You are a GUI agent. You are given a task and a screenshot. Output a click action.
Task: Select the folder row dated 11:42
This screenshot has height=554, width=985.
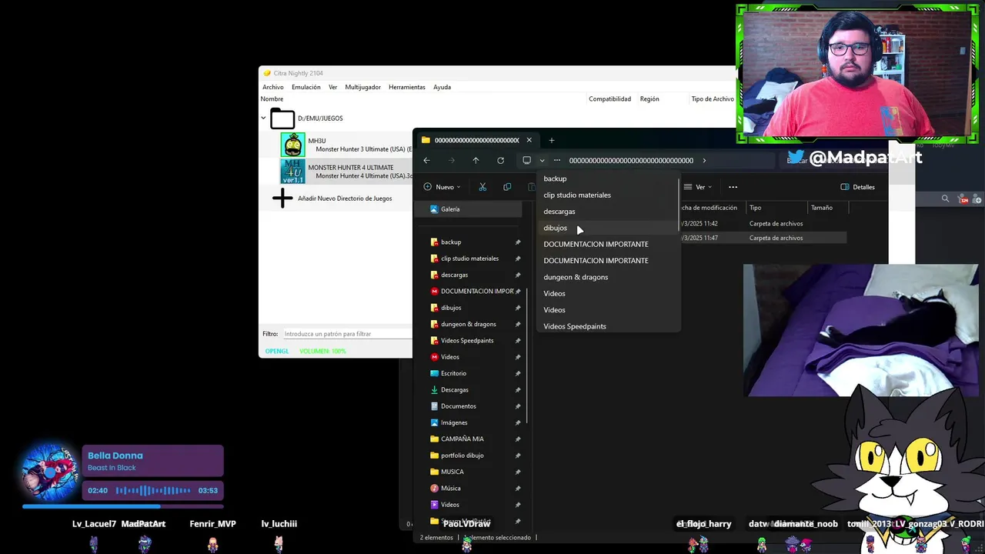762,224
